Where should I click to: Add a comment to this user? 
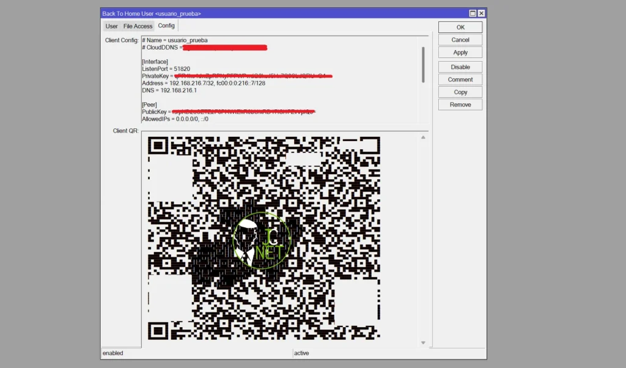tap(460, 79)
